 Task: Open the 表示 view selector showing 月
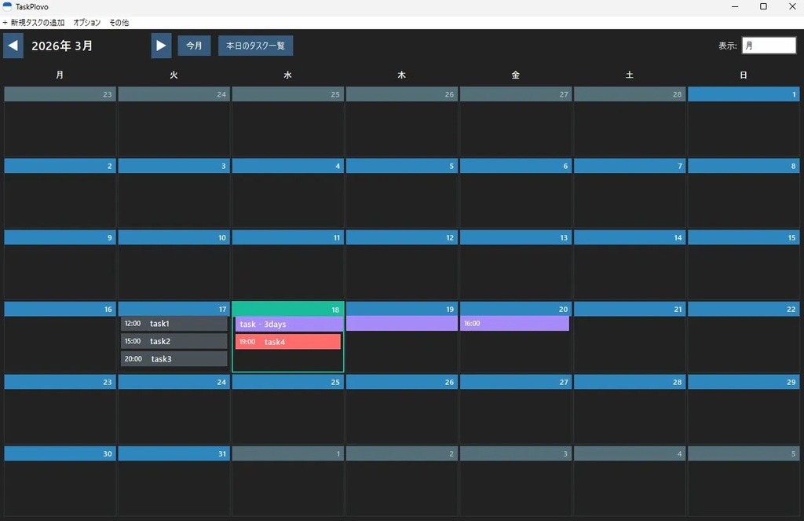coord(769,45)
